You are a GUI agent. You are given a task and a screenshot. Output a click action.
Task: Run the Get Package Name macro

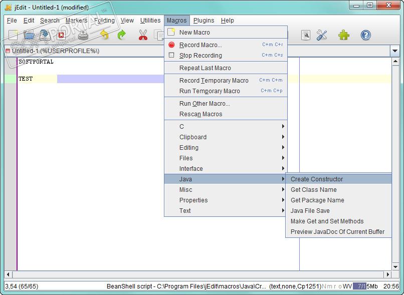pos(338,200)
